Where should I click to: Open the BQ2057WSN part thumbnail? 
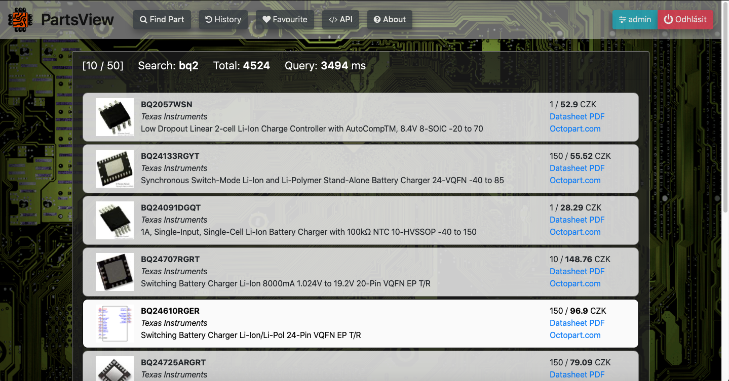click(x=114, y=117)
